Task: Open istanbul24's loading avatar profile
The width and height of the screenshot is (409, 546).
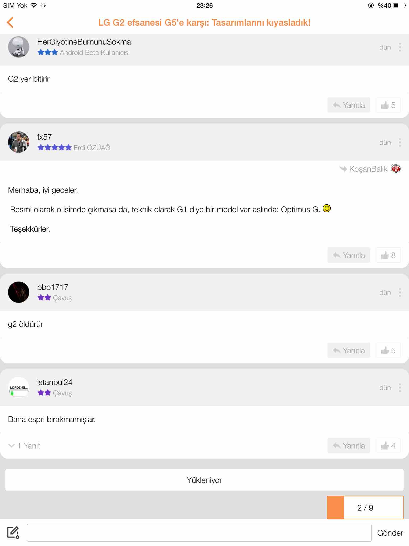Action: [19, 387]
